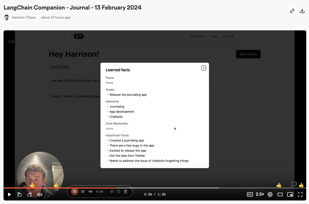Toggle closed captions
Image resolution: width=309 pixels, height=204 pixels.
coord(250,194)
